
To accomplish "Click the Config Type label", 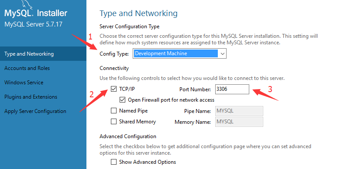I will tap(114, 54).
